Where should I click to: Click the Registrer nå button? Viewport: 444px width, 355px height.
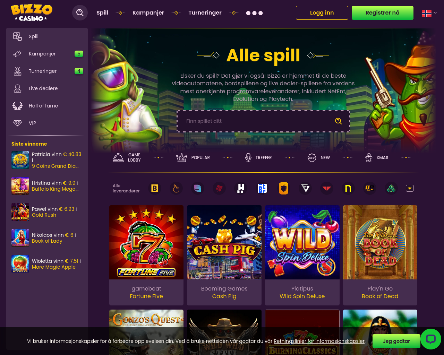tap(383, 13)
